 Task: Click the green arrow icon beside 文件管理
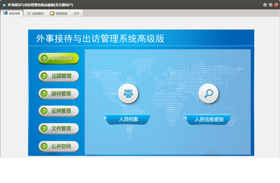point(44,129)
